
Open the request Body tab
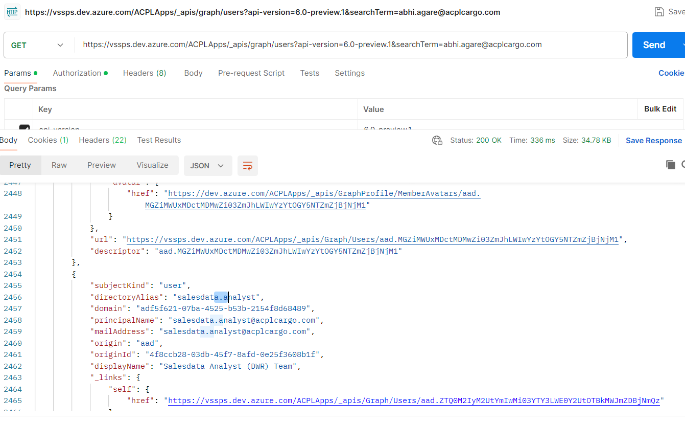tap(193, 73)
